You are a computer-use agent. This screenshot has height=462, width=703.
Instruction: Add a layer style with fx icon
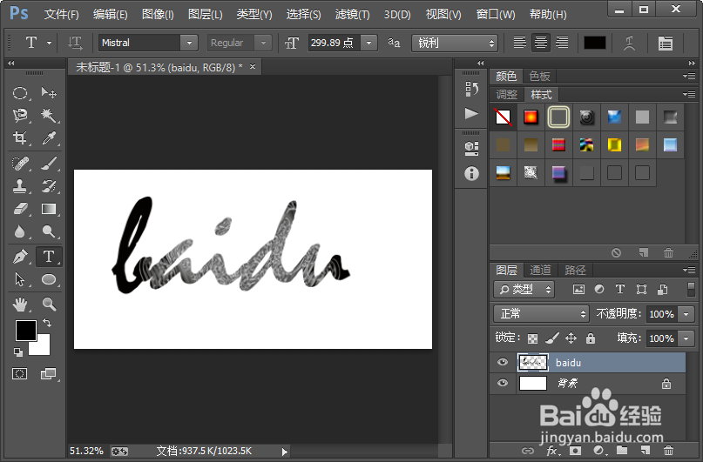point(552,451)
